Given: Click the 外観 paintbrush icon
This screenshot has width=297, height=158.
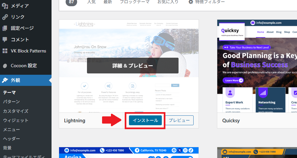Looking at the screenshot, I should tap(5, 80).
